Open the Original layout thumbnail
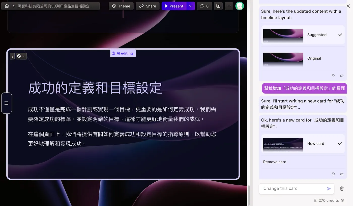Image resolution: width=353 pixels, height=206 pixels. (x=283, y=59)
